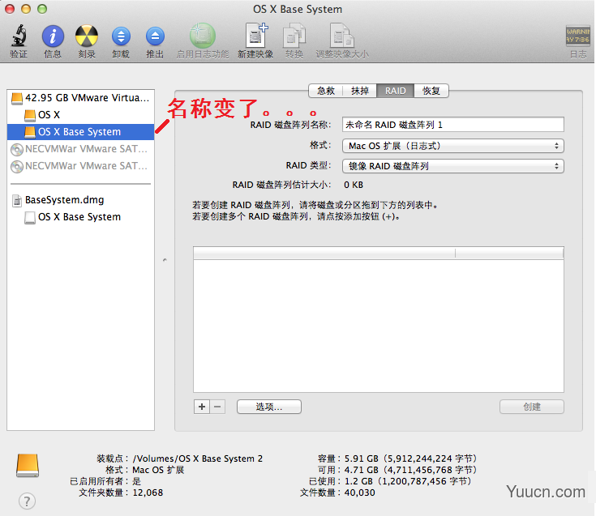
Task: Click the help question mark button
Action: 27,501
